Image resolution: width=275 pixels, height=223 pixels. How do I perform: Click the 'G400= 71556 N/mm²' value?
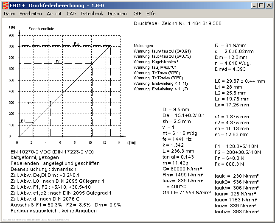187,193
